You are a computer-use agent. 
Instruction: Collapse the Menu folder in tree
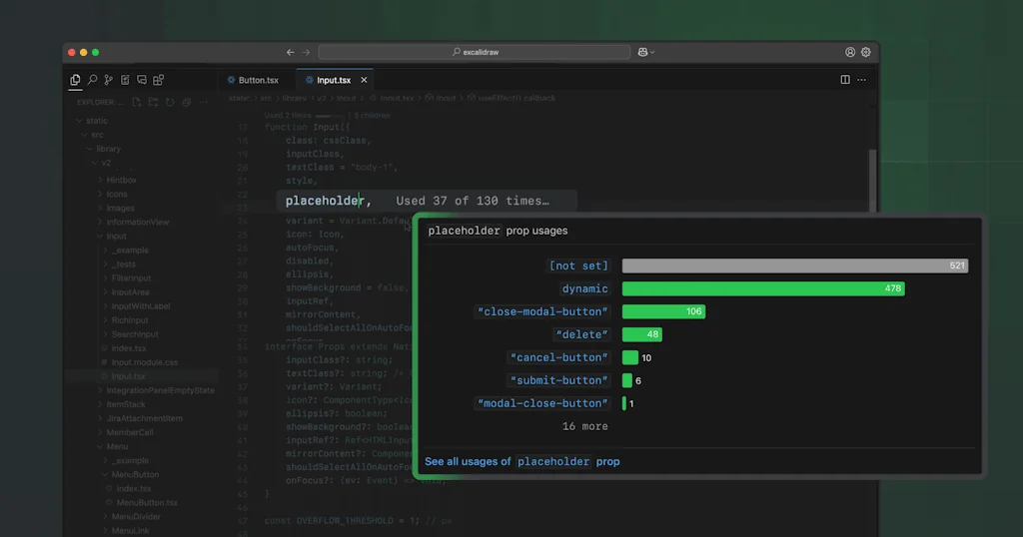pyautogui.click(x=117, y=446)
